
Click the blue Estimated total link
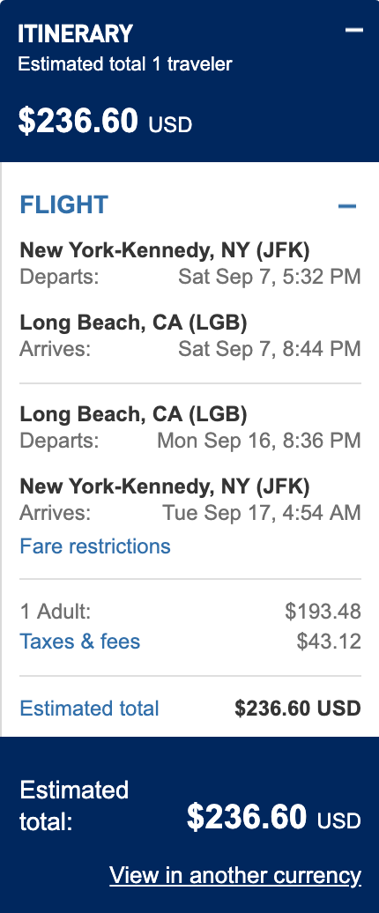coord(89,709)
